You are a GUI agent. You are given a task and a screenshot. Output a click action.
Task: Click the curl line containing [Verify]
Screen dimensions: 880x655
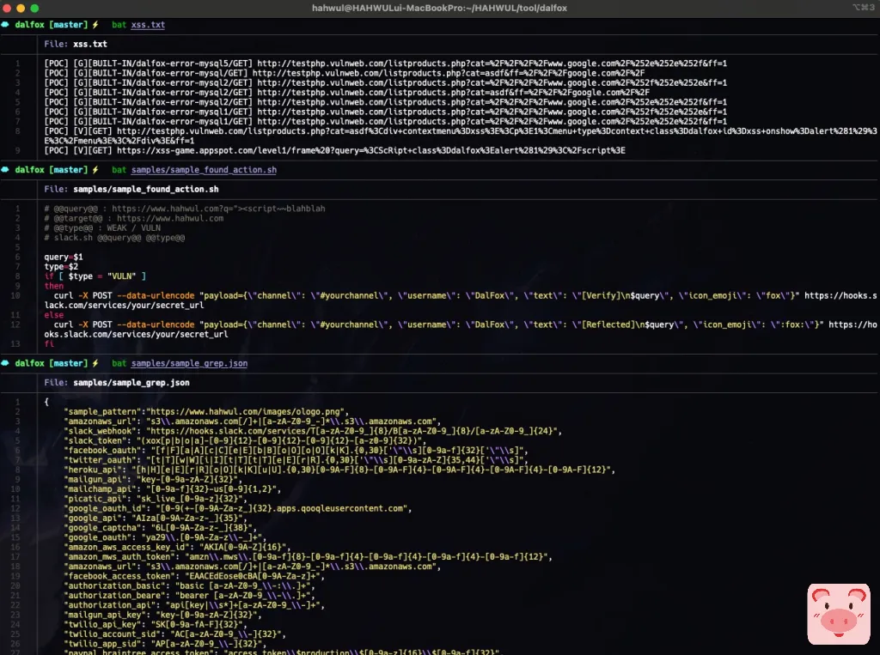(x=461, y=300)
